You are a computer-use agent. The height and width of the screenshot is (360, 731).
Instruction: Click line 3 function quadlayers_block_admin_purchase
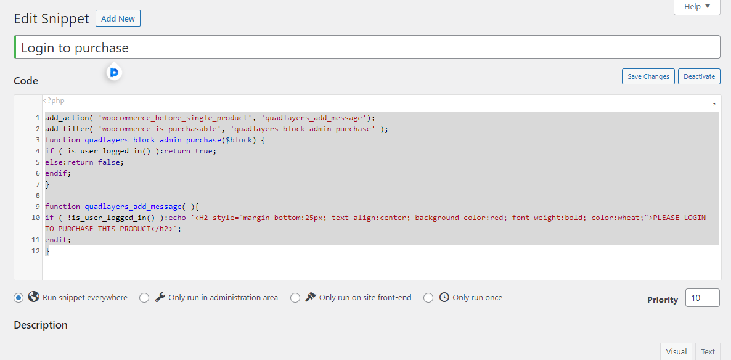(x=155, y=140)
